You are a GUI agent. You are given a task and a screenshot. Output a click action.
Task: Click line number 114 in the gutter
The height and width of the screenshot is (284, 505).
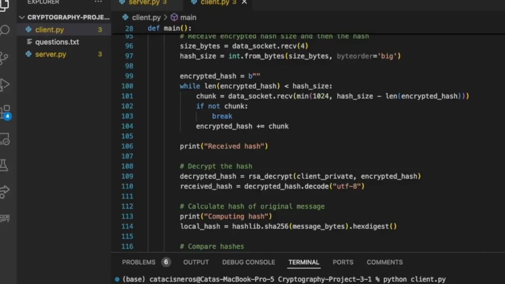click(127, 226)
